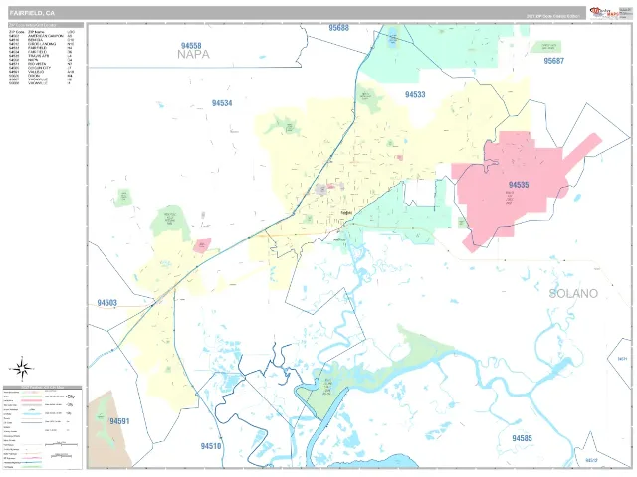Select the 95687 ZIP code label

(553, 61)
